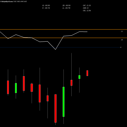Click the 'OC: 2.15' reading

click(x=87, y=6)
